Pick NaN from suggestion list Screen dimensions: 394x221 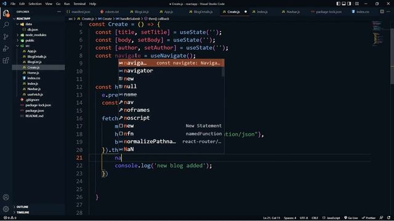pos(171,149)
